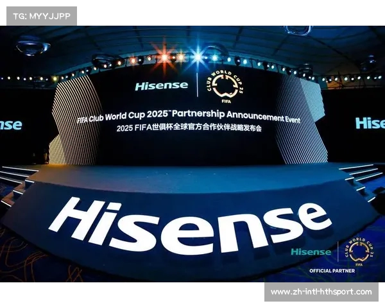
Task: Click the small Club World Cup emblem above "OFFICIAL PARTNER"
Action: coord(359,252)
